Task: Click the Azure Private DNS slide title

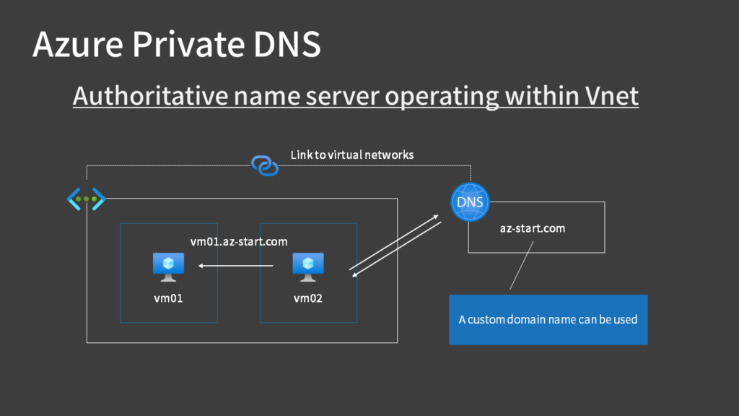Action: [176, 44]
